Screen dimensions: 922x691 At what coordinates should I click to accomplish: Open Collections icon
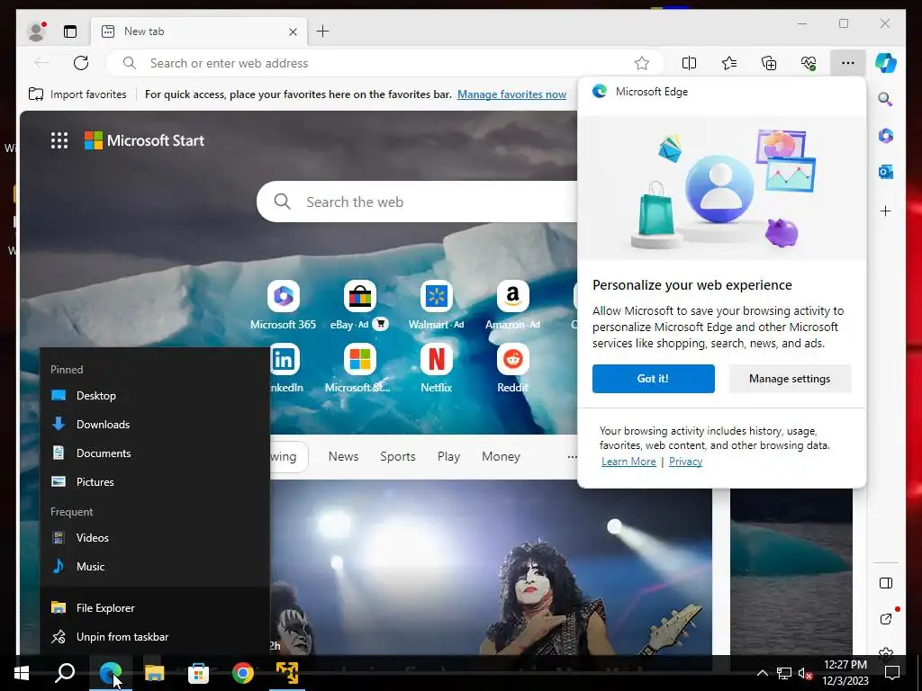click(x=769, y=63)
